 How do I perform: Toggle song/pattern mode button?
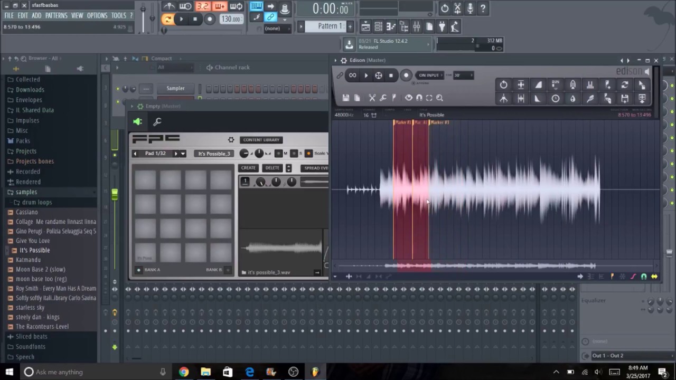click(167, 20)
